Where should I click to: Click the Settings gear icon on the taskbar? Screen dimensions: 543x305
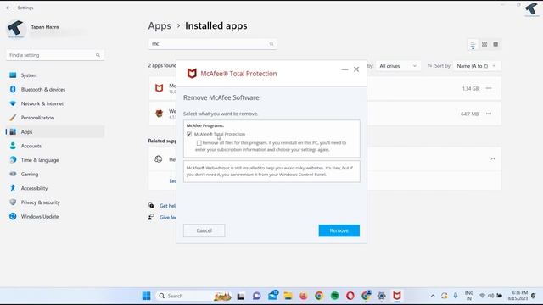(x=381, y=296)
